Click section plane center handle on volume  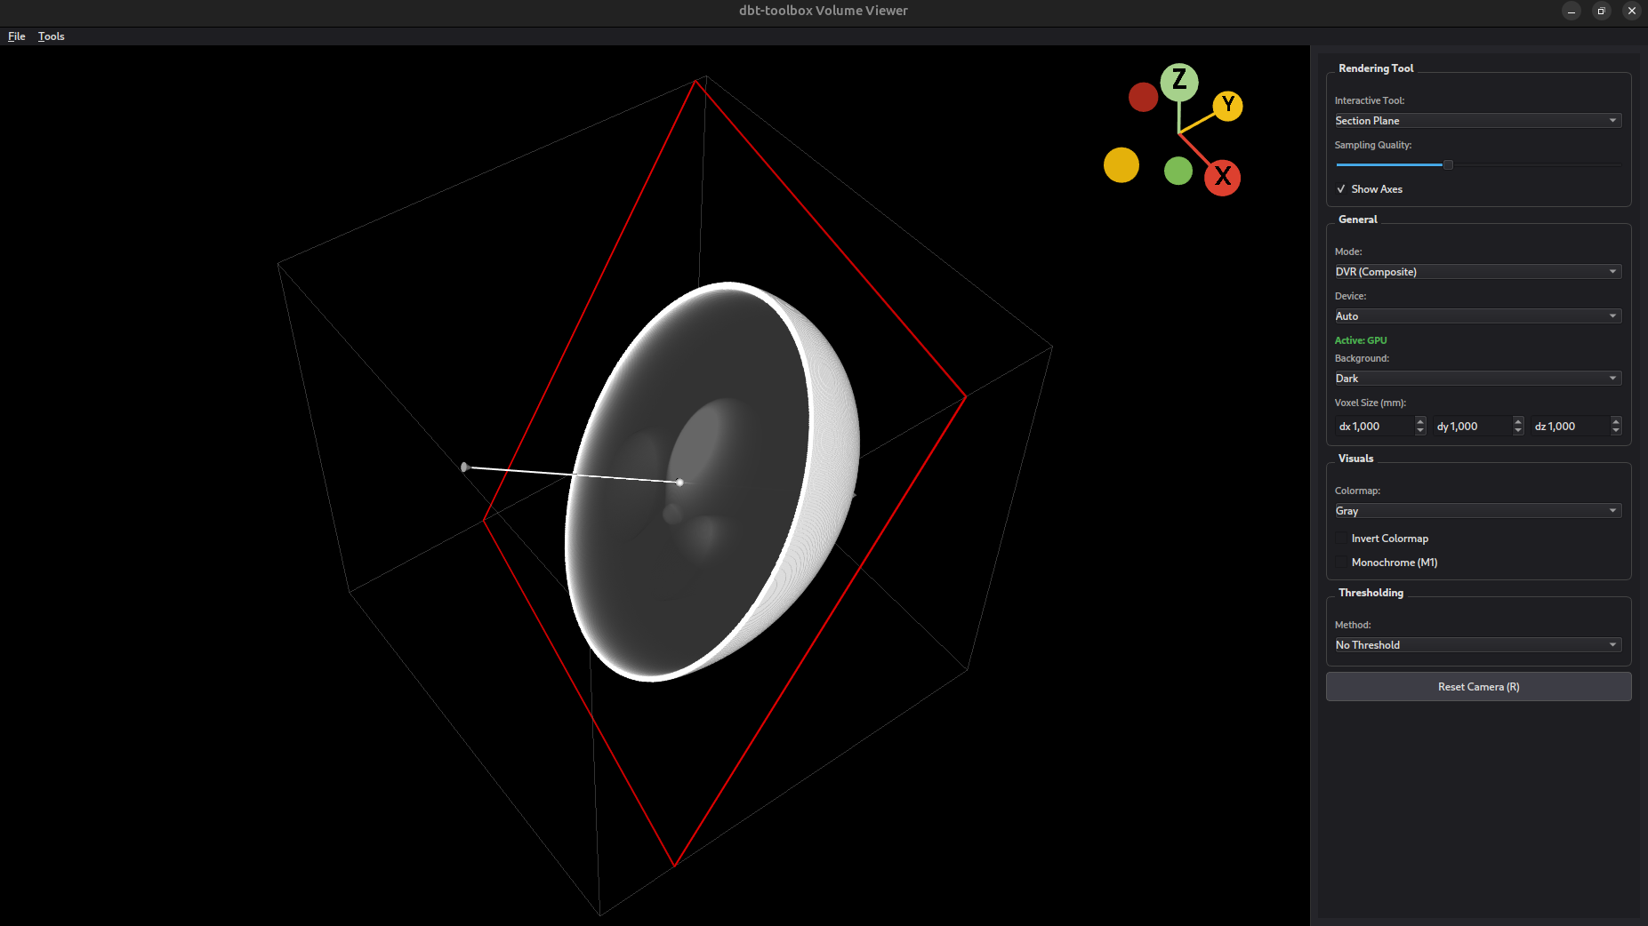pos(679,483)
